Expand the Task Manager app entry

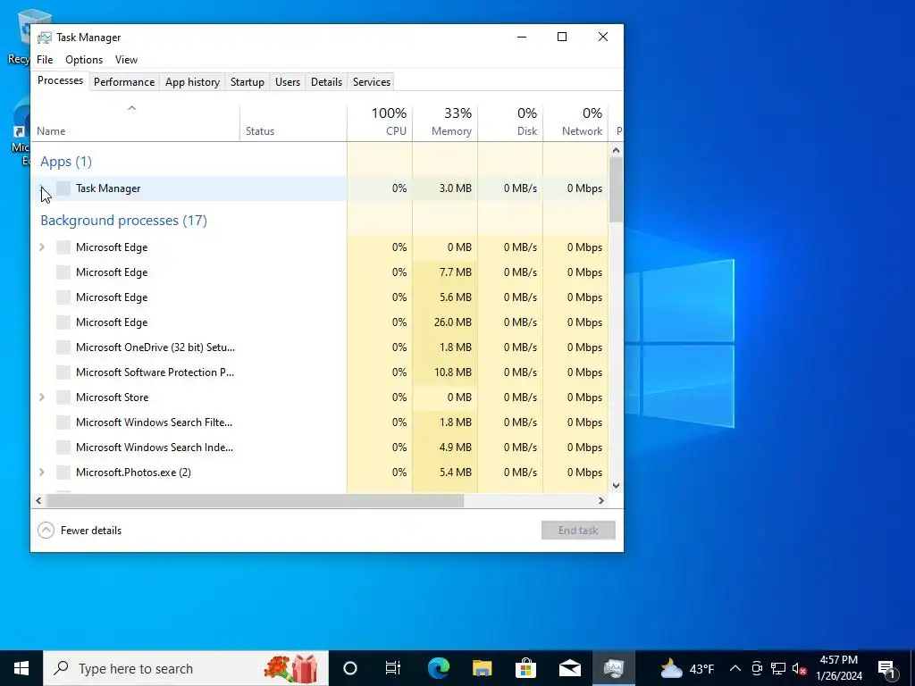click(41, 188)
